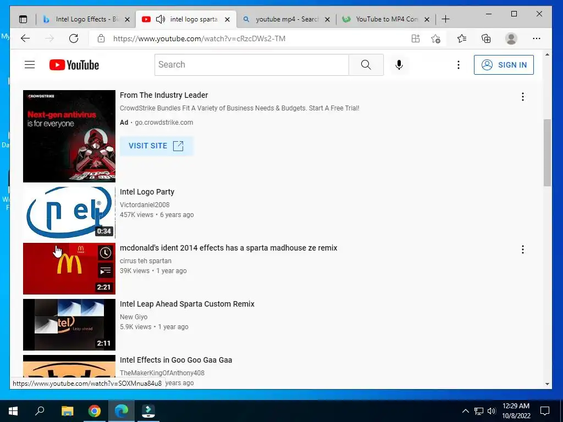This screenshot has height=422, width=563.
Task: Add this page to favorites
Action: 435,38
